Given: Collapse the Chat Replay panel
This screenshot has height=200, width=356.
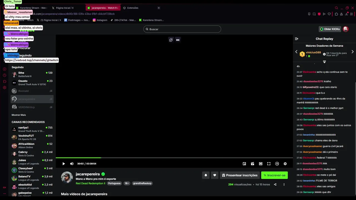Looking at the screenshot, I should pos(296,39).
